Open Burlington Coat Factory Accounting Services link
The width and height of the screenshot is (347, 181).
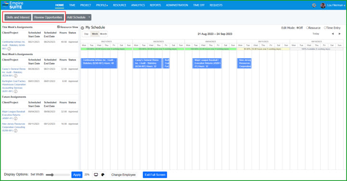[14, 86]
